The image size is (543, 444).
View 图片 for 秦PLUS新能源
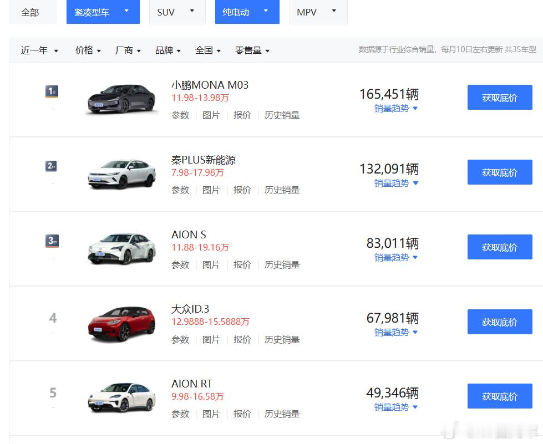tap(211, 190)
